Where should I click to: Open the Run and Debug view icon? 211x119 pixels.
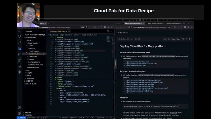click(19, 54)
